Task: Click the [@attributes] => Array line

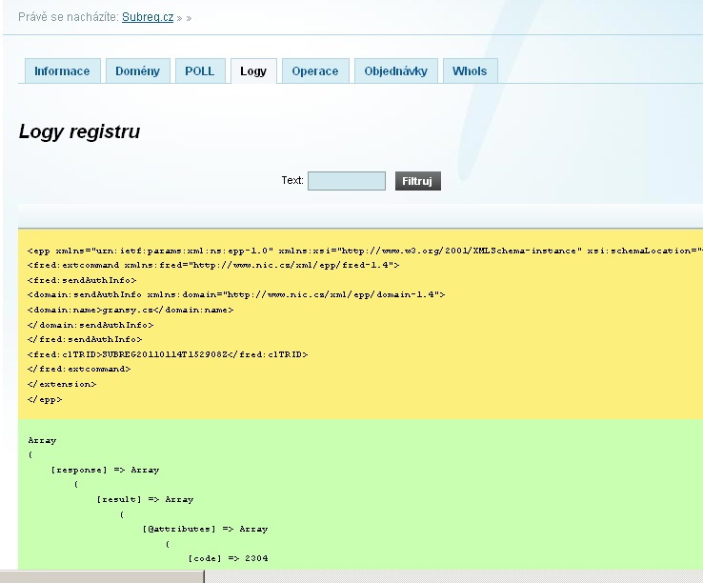Action: click(205, 529)
